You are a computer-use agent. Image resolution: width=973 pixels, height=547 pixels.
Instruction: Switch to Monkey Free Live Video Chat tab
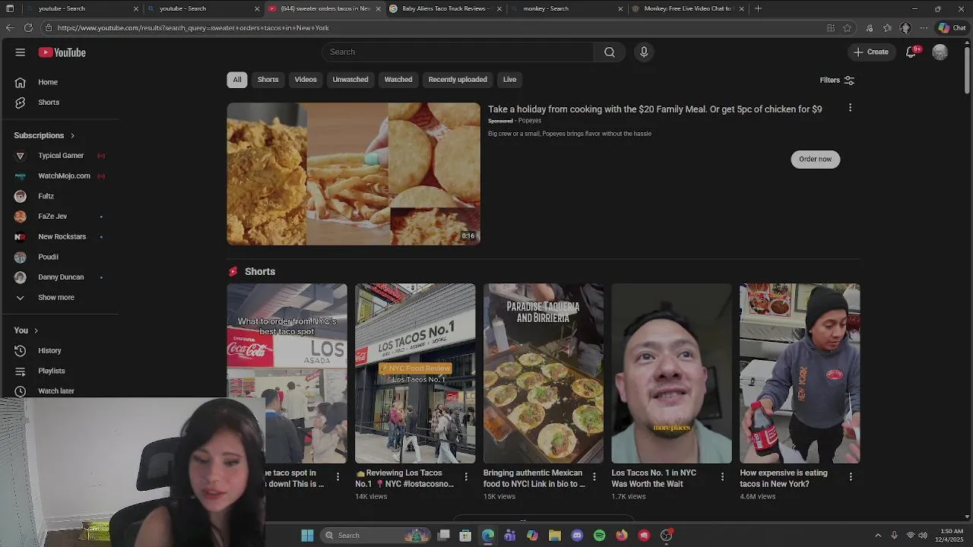tap(688, 8)
